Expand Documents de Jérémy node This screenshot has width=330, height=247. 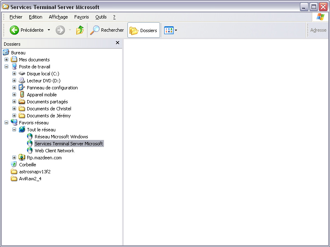point(14,116)
